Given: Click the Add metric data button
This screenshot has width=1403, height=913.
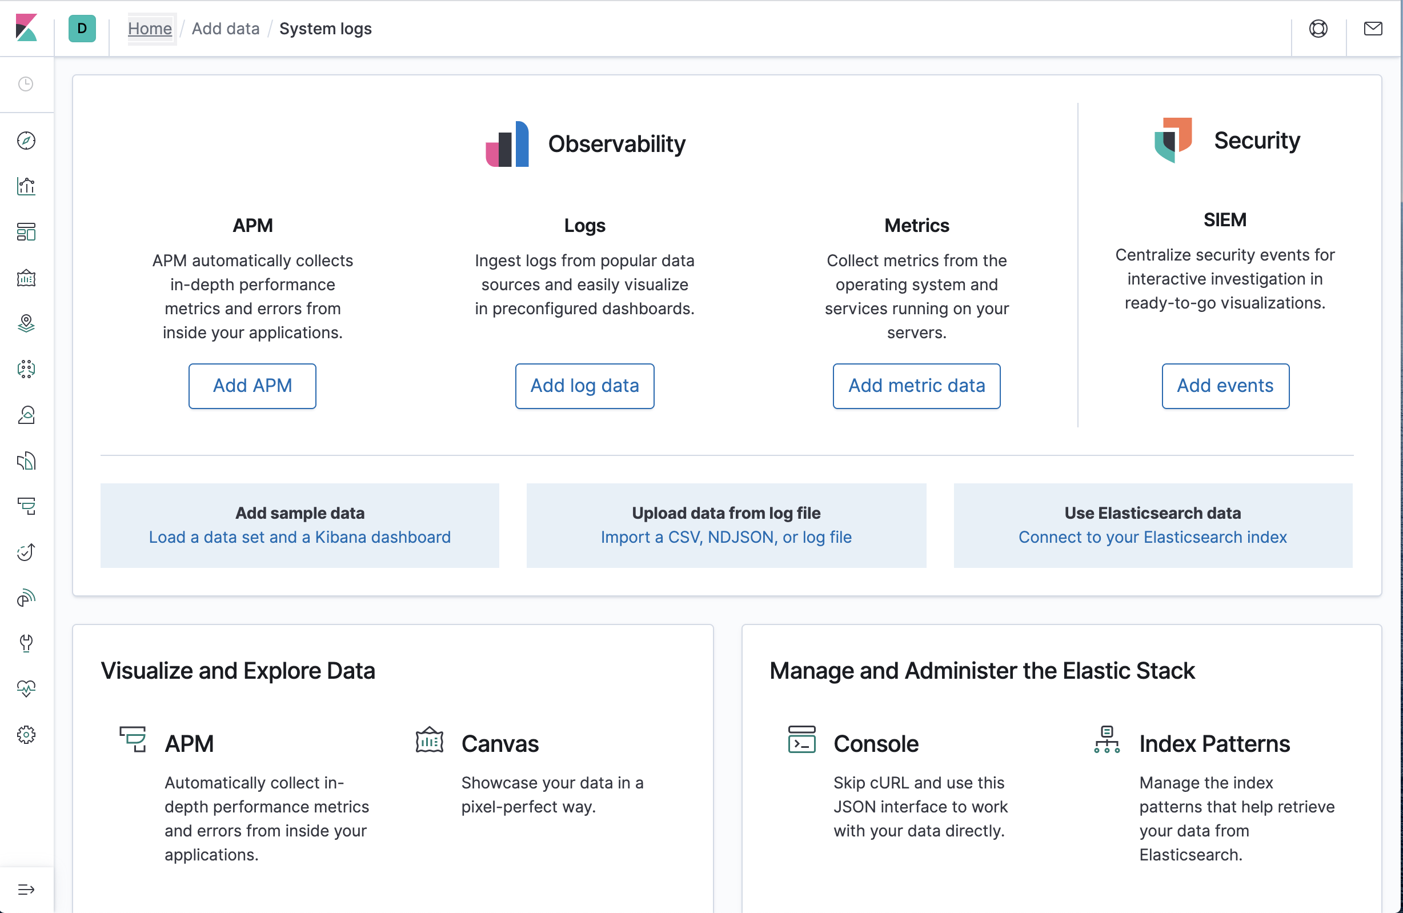Looking at the screenshot, I should [916, 386].
